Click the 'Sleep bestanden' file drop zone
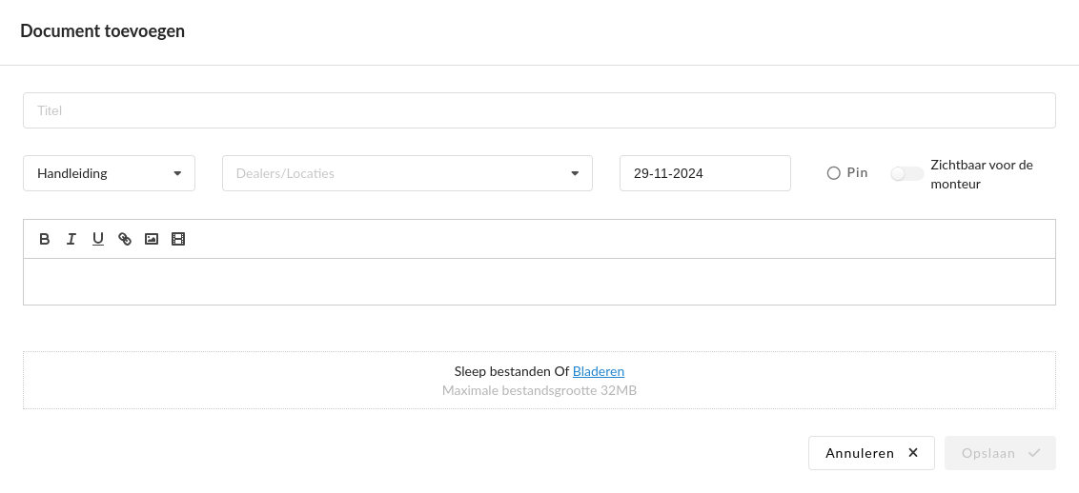1079x493 pixels. pyautogui.click(x=286, y=381)
